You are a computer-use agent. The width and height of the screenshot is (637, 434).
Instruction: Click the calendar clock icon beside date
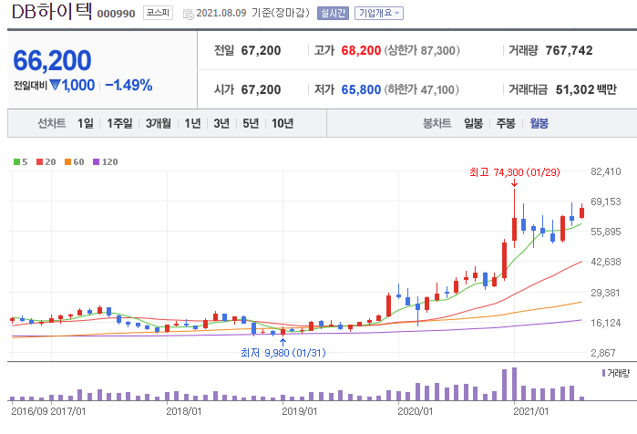click(x=188, y=15)
